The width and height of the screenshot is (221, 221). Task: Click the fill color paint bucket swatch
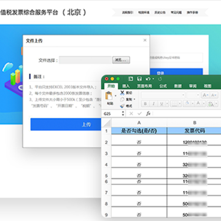coord(187,104)
